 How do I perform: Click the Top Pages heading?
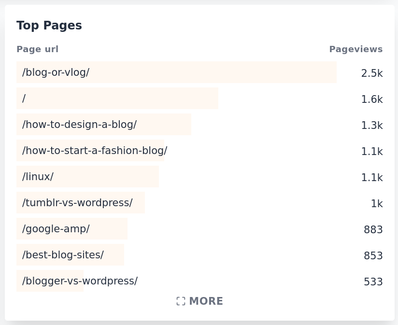(49, 25)
